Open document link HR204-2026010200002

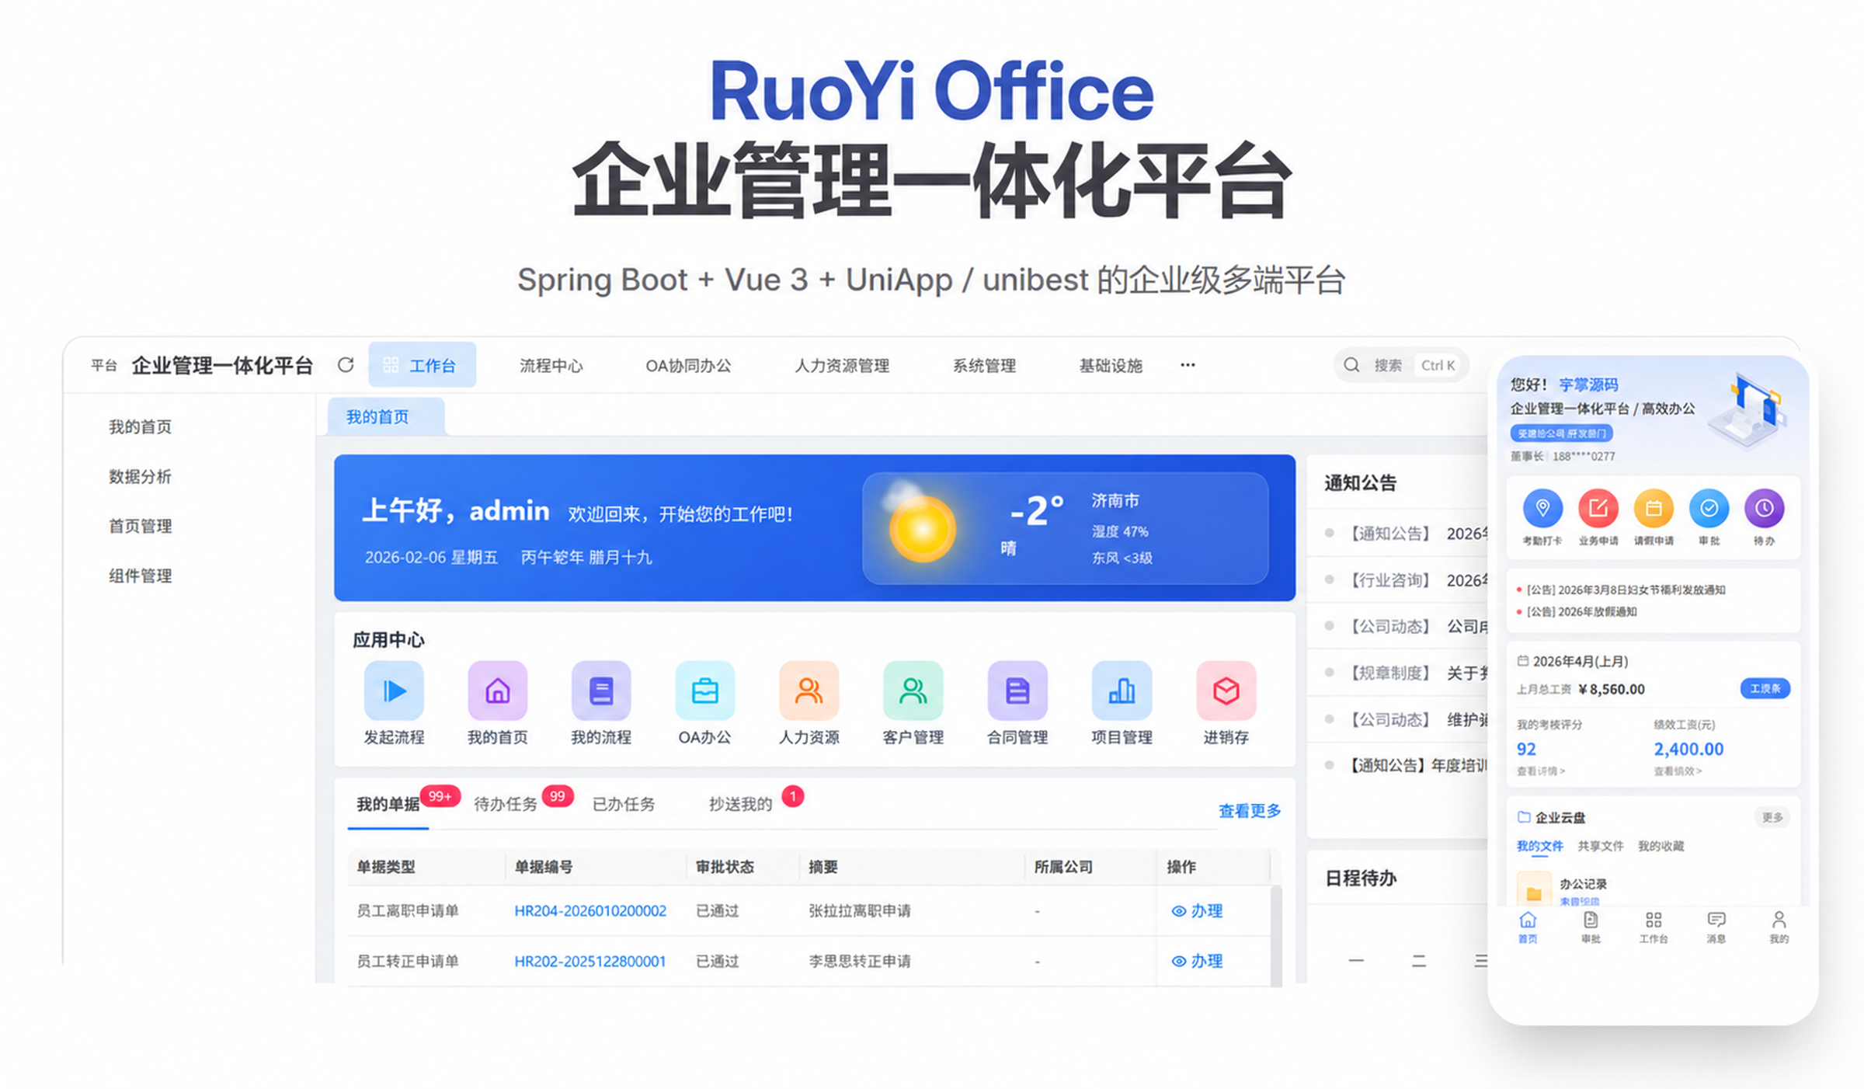click(590, 911)
